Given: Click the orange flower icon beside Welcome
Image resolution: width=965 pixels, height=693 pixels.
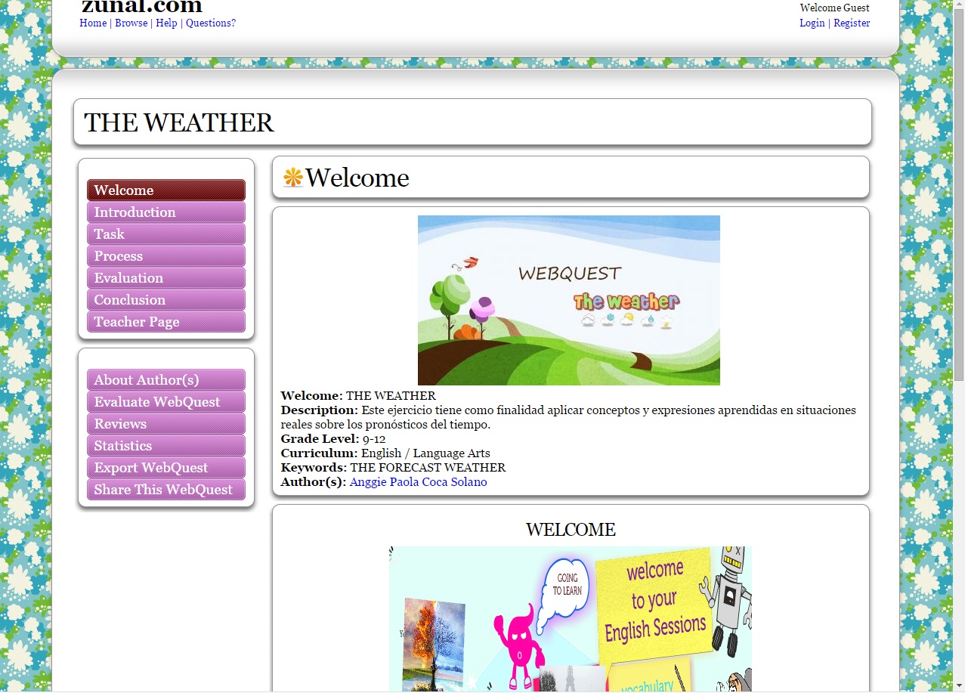Looking at the screenshot, I should (x=292, y=178).
